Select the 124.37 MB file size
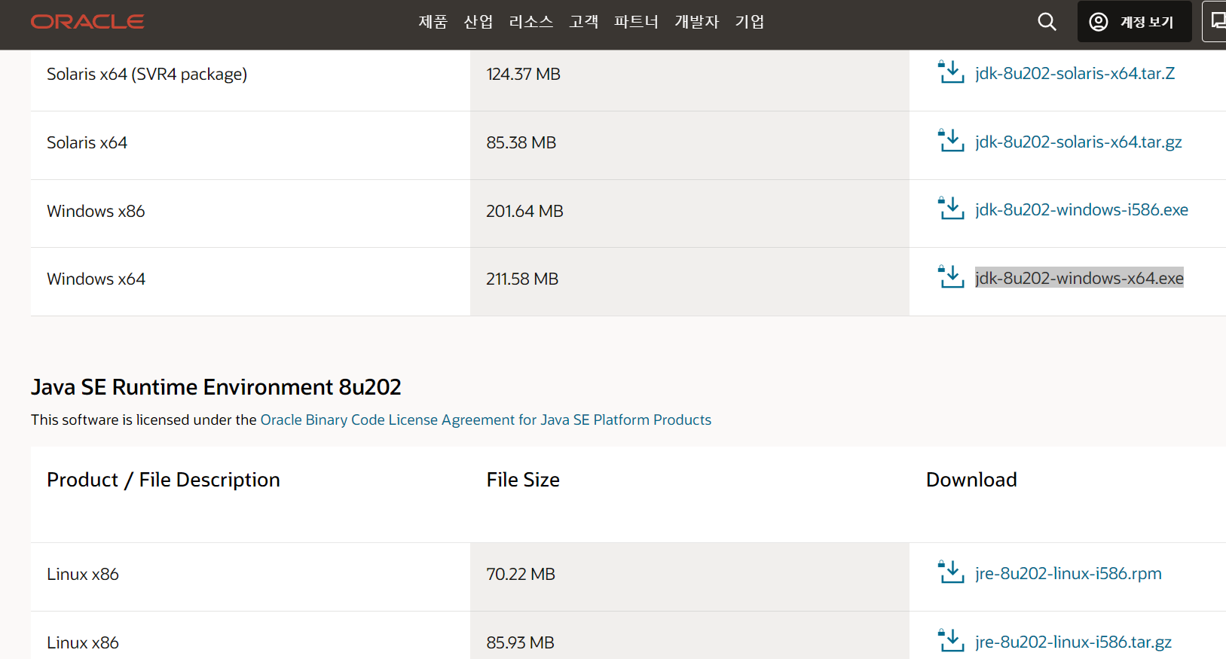Image resolution: width=1226 pixels, height=659 pixels. point(523,74)
